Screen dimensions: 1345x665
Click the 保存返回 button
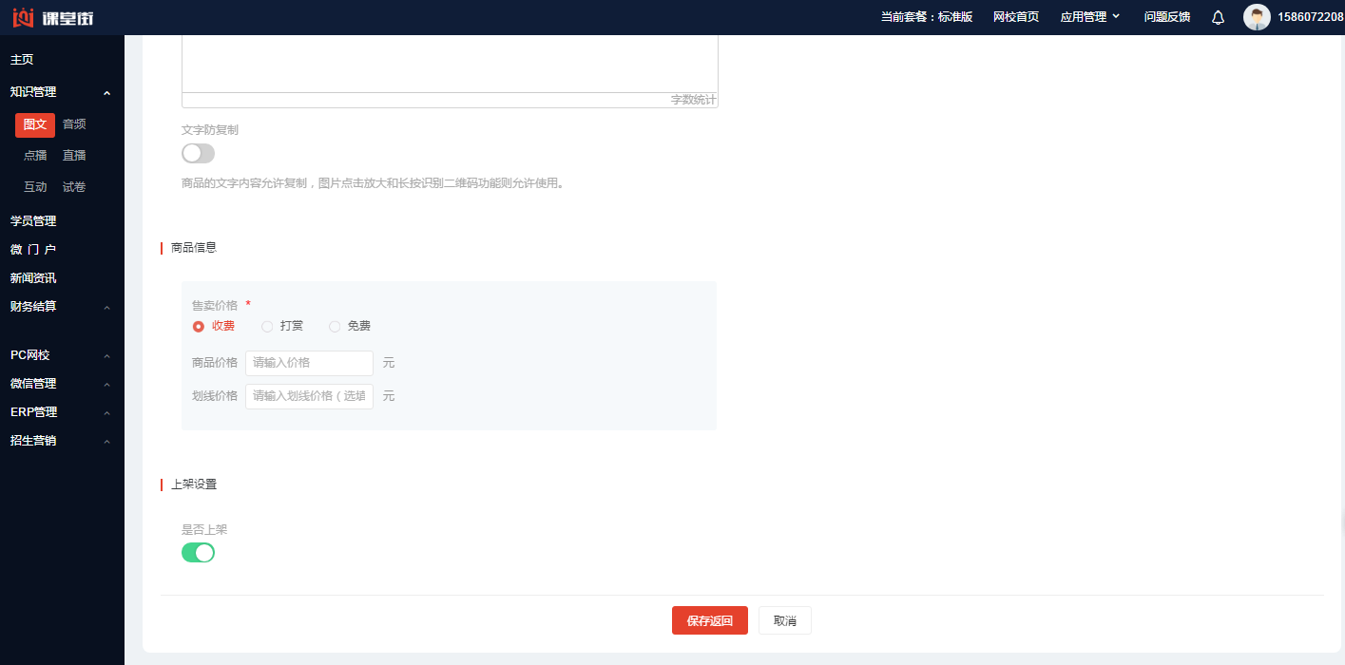pyautogui.click(x=709, y=620)
